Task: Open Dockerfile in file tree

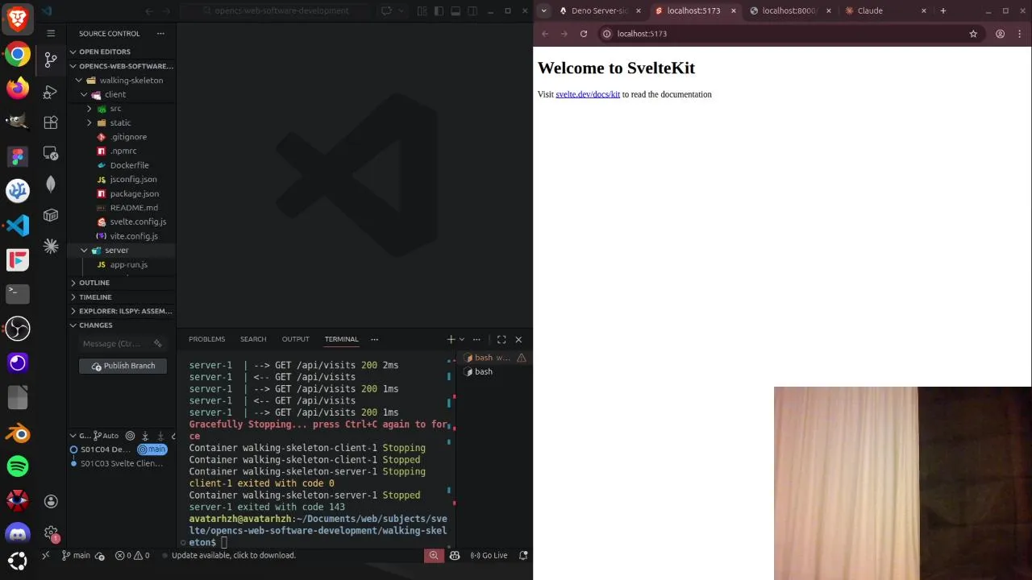Action: click(x=129, y=165)
